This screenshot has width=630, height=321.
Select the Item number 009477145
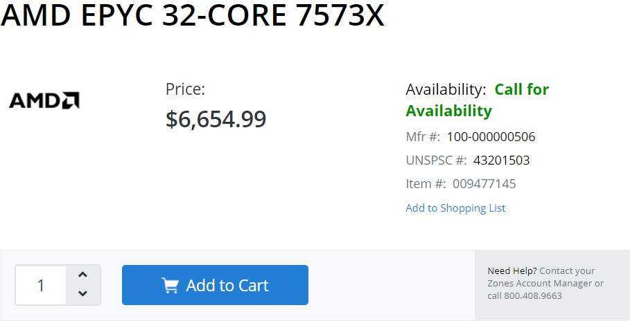coord(484,184)
